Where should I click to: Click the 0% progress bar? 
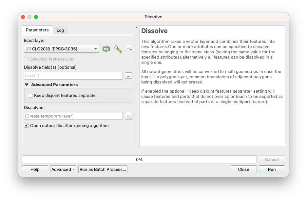(x=139, y=159)
